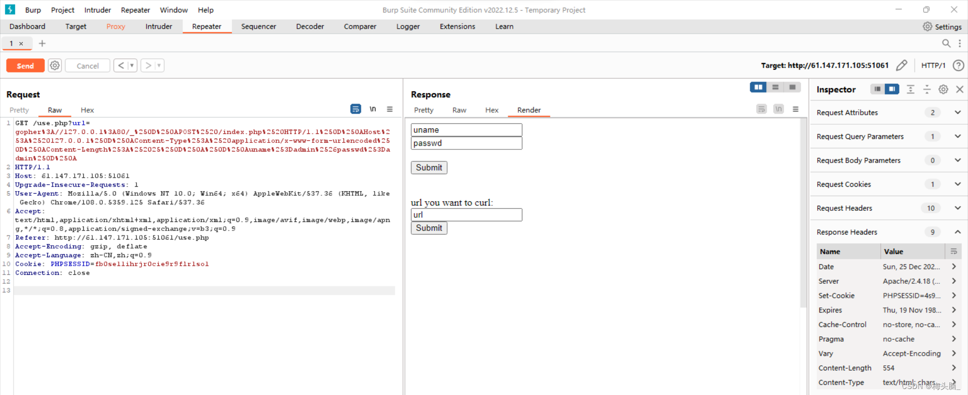Click the Burp Suite logo icon
968x395 pixels.
[10, 10]
